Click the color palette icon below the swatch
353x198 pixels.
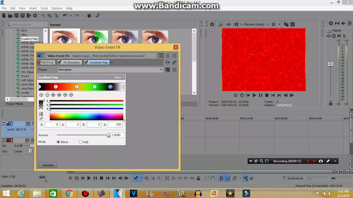(41, 114)
